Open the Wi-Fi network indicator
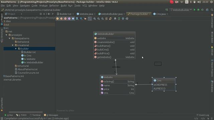The image size is (214, 120). click(x=182, y=2)
